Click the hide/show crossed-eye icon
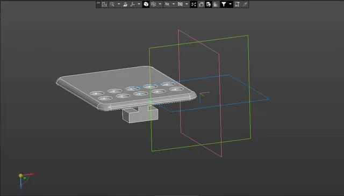The image size is (344, 196). 167,4
